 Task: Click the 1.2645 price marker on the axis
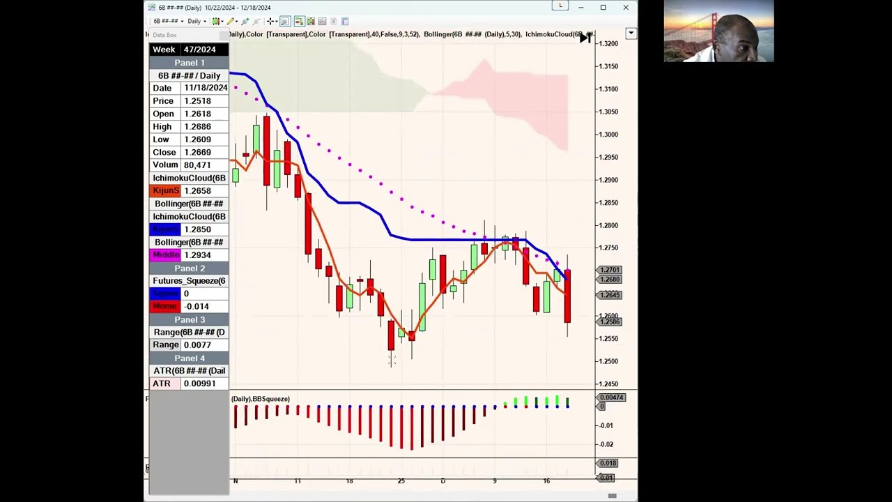tap(610, 295)
